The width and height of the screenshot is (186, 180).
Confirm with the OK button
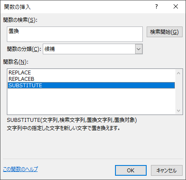tap(131, 171)
